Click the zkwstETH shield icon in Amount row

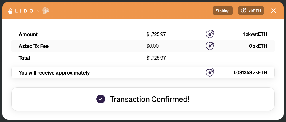tap(210, 34)
